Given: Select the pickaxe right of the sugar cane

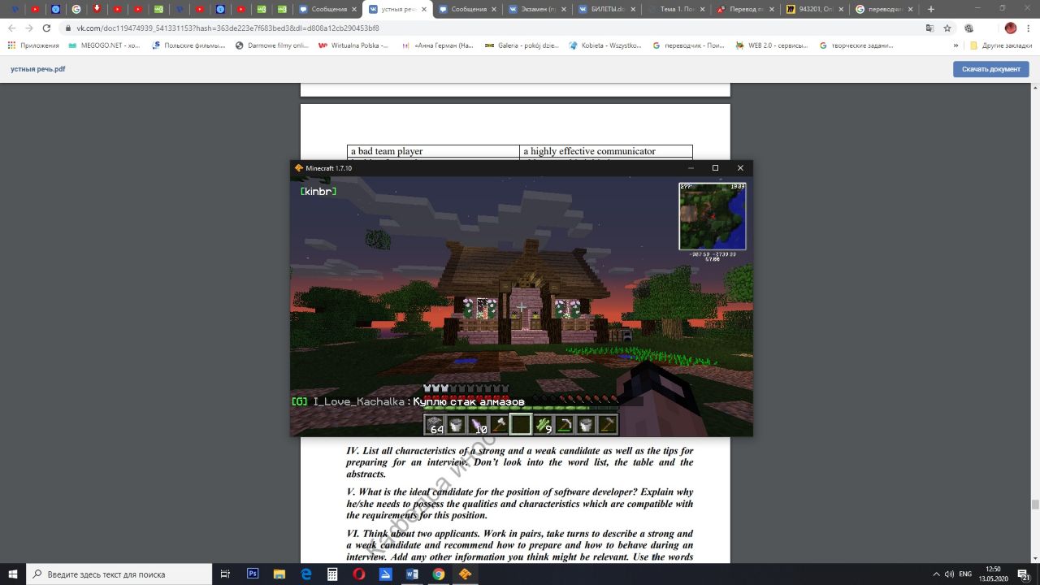Looking at the screenshot, I should [564, 425].
